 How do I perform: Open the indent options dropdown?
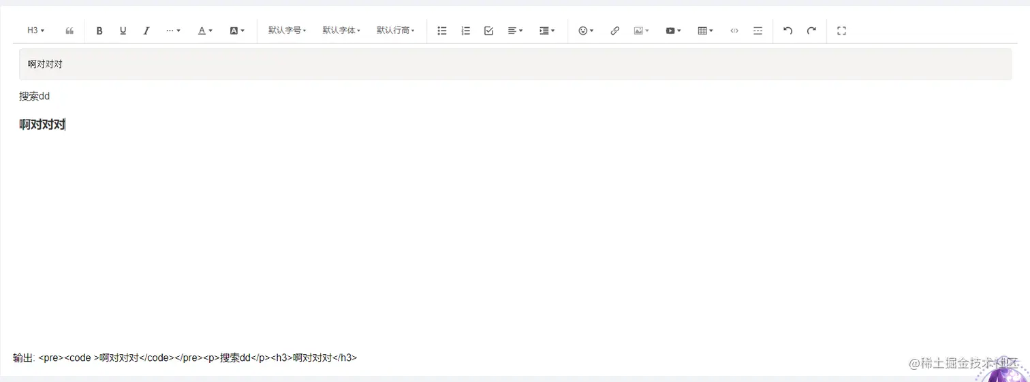point(547,31)
